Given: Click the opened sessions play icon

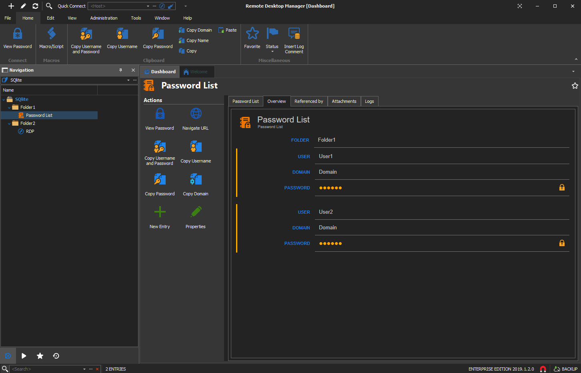Looking at the screenshot, I should [x=24, y=356].
